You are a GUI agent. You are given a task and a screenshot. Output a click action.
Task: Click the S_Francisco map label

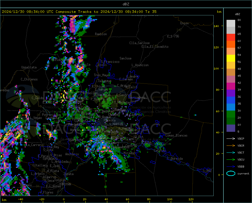[110, 62]
